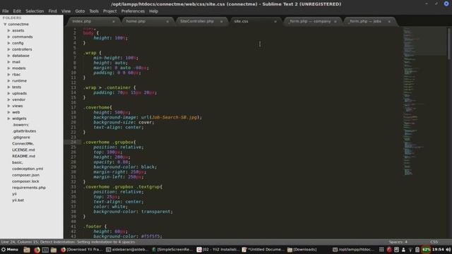Open LICENSE.md in the sidebar
452x254 pixels.
(23, 150)
